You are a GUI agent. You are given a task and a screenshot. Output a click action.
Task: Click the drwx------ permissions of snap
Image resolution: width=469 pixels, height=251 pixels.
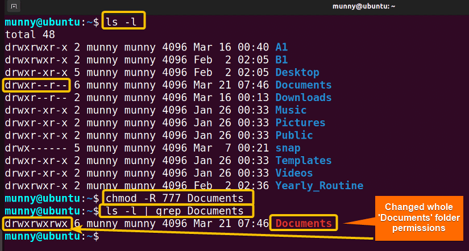pos(36,148)
